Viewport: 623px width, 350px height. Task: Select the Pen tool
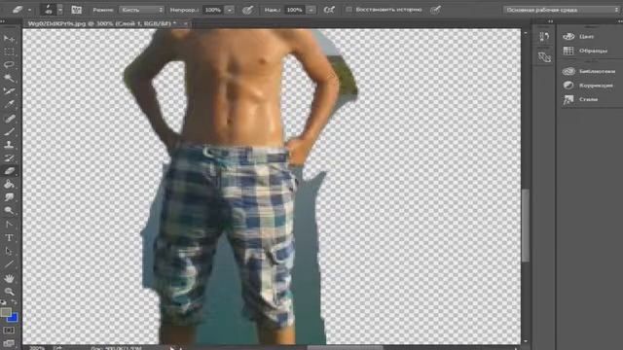(9, 225)
